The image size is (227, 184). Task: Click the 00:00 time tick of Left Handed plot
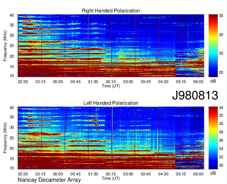click(58, 174)
